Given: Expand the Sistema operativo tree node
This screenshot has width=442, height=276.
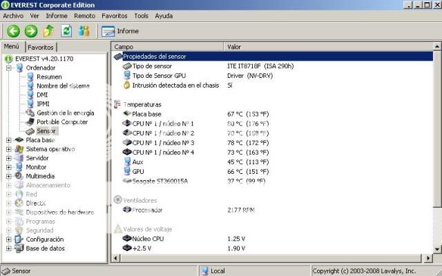Looking at the screenshot, I should pyautogui.click(x=9, y=149).
